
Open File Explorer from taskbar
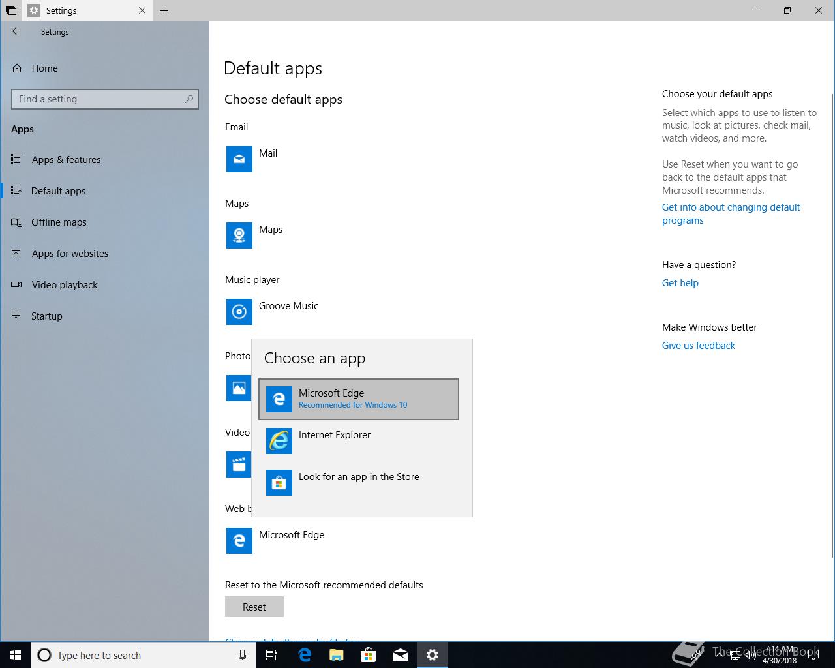click(337, 655)
